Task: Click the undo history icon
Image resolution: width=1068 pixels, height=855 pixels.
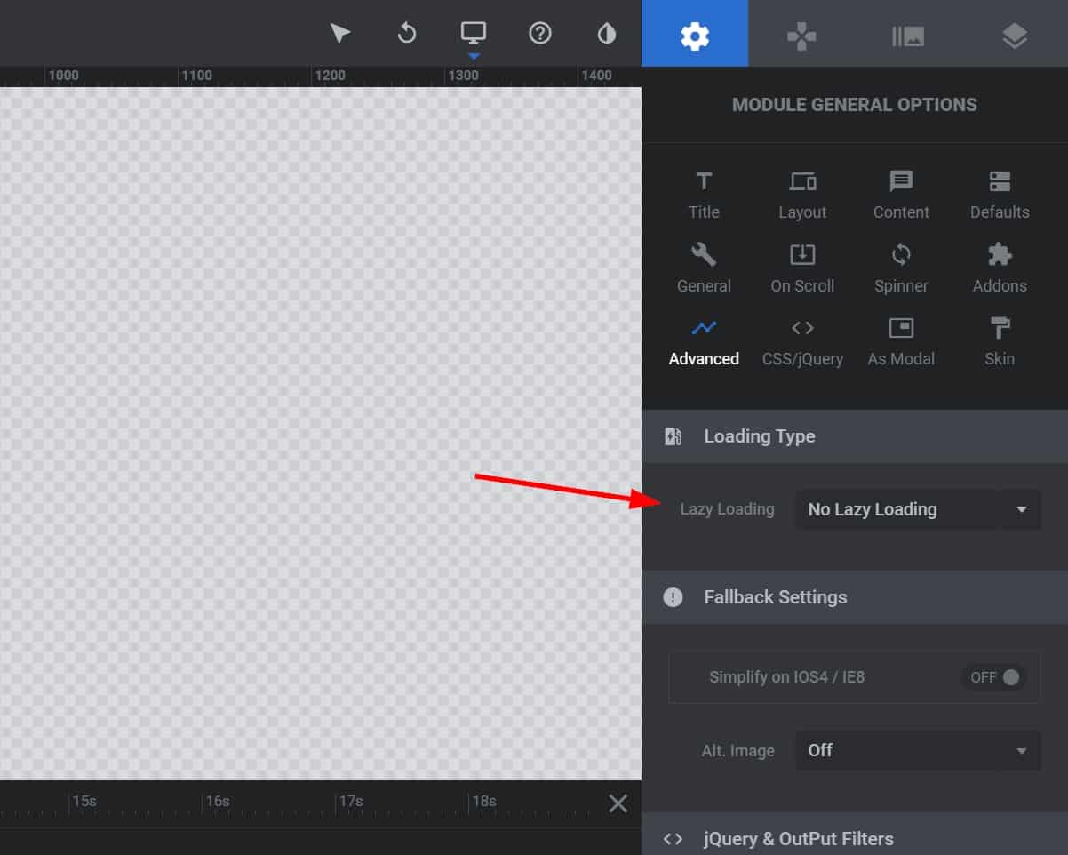Action: tap(407, 34)
